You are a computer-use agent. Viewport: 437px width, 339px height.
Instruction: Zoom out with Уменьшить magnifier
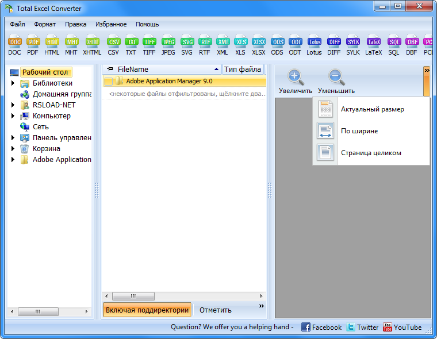click(336, 82)
